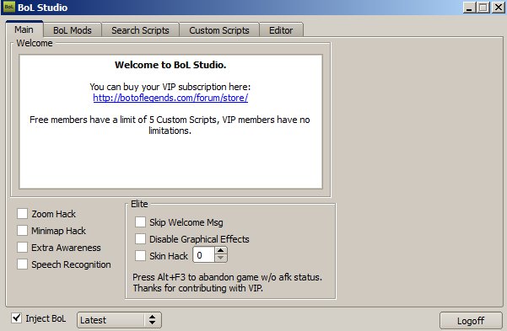
Task: Go to the Custom Scripts tab
Action: click(219, 30)
